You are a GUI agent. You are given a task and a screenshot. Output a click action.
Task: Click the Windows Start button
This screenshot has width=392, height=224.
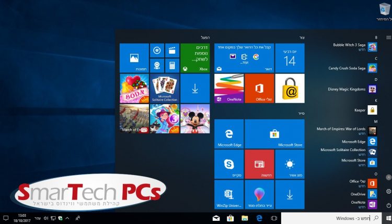[x=388, y=218]
